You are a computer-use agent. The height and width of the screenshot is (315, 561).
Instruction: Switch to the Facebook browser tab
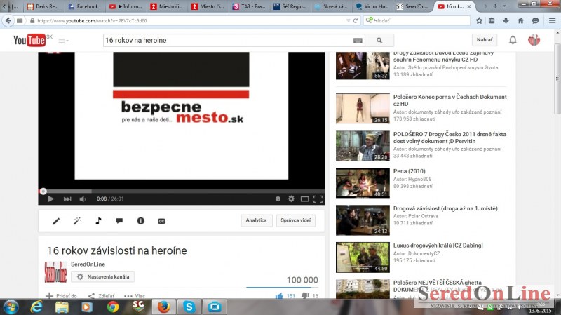(x=84, y=6)
